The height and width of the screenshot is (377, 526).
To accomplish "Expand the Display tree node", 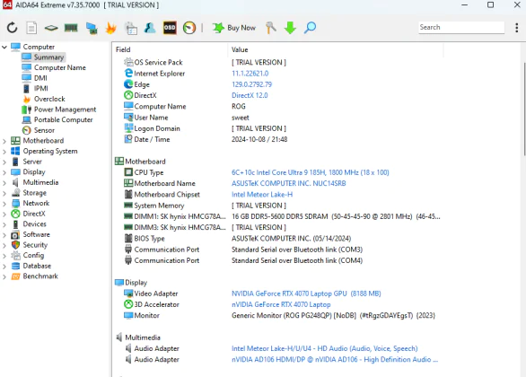I will [4, 172].
